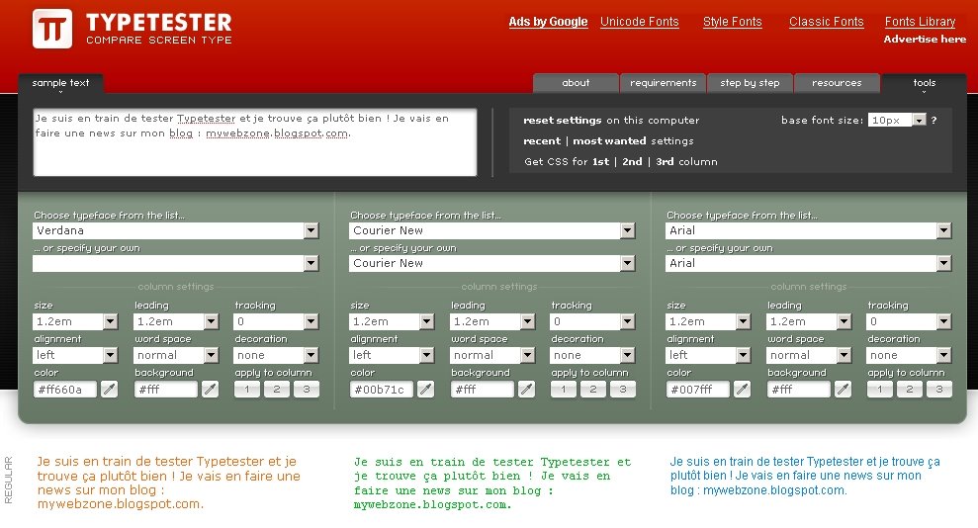Click the green Courier New preview paragraph
This screenshot has width=978, height=528.
coord(492,484)
